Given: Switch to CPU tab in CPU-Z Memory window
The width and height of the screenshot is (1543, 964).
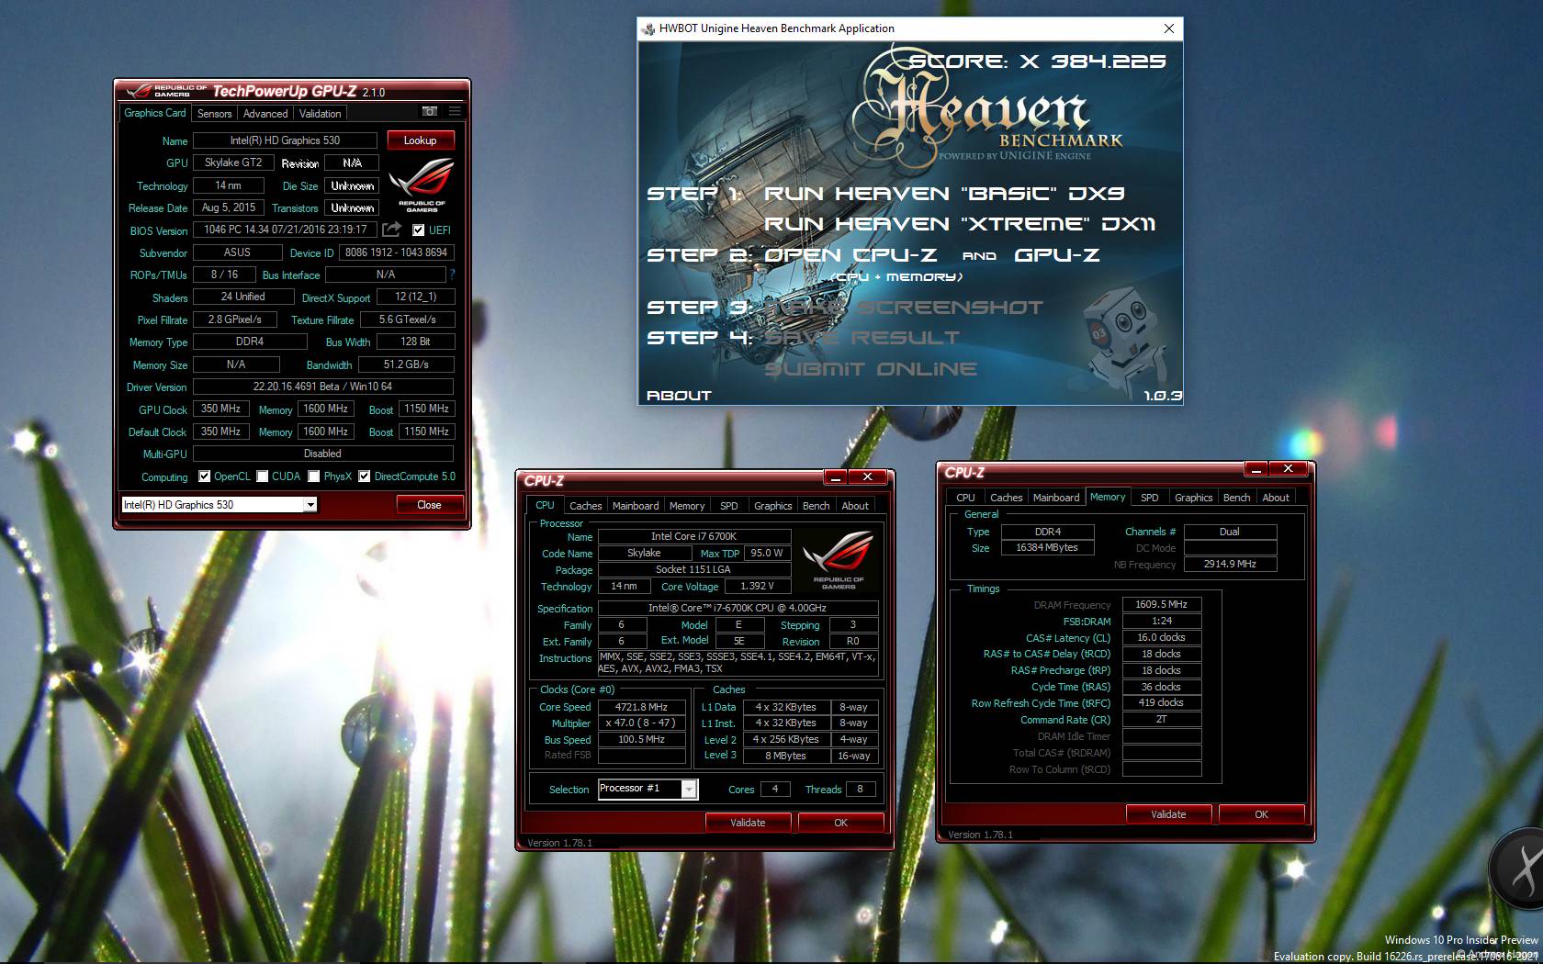Looking at the screenshot, I should 965,498.
